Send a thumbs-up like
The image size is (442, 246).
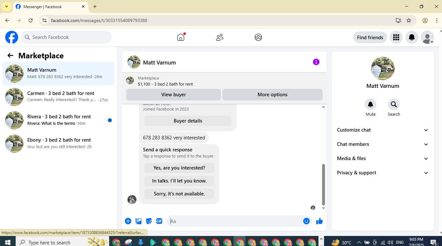pos(319,221)
